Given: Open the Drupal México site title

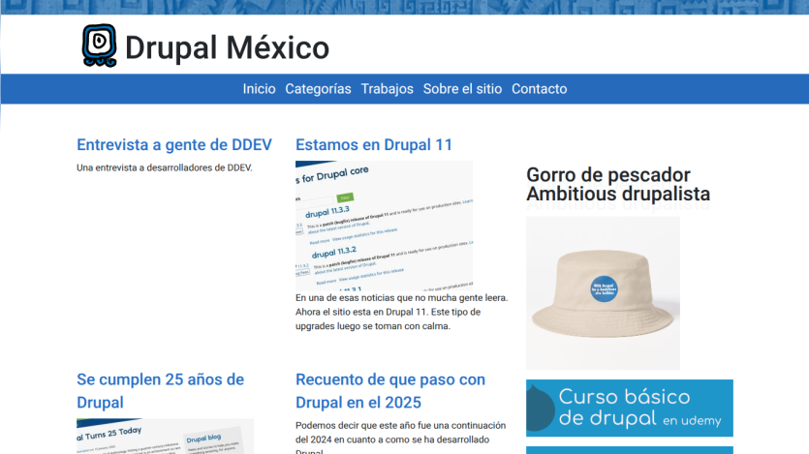Looking at the screenshot, I should (227, 48).
